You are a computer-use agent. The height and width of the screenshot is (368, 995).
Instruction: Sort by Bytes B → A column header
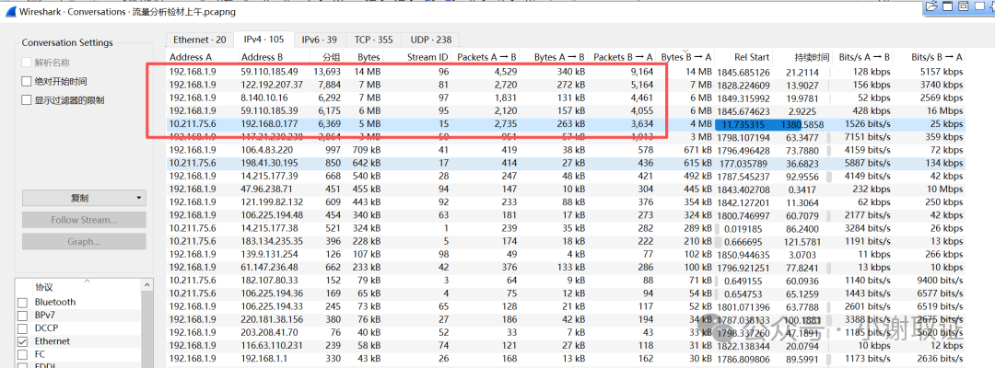point(686,57)
